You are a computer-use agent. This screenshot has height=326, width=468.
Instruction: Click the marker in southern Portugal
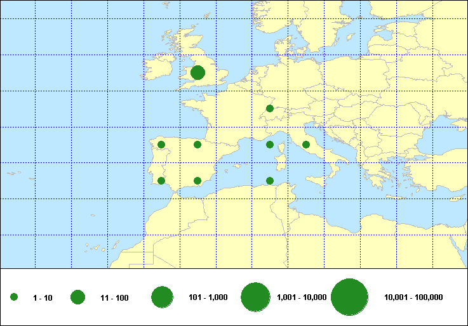pyautogui.click(x=161, y=181)
